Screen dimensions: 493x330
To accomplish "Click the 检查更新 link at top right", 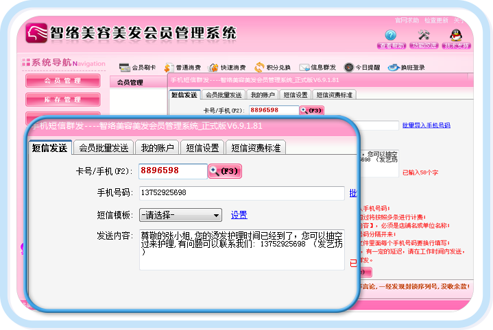I will (x=436, y=21).
